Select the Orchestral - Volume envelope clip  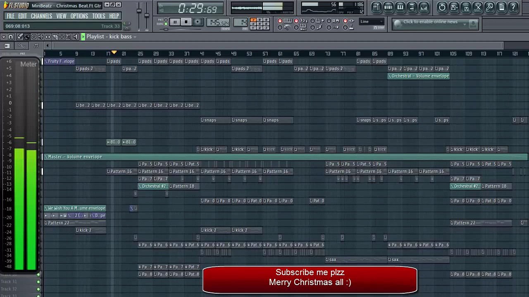point(419,76)
